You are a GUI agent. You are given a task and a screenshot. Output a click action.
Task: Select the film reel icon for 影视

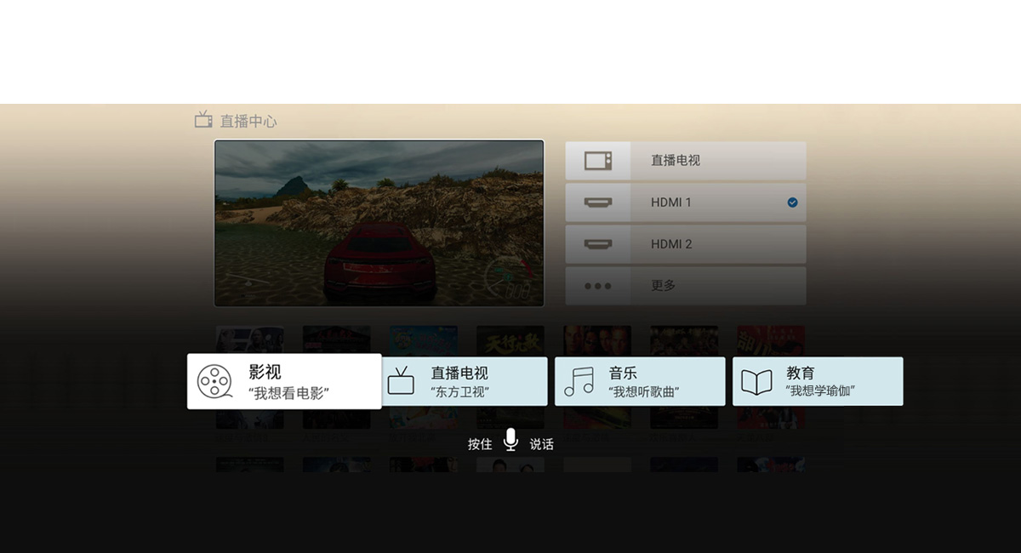click(x=214, y=382)
